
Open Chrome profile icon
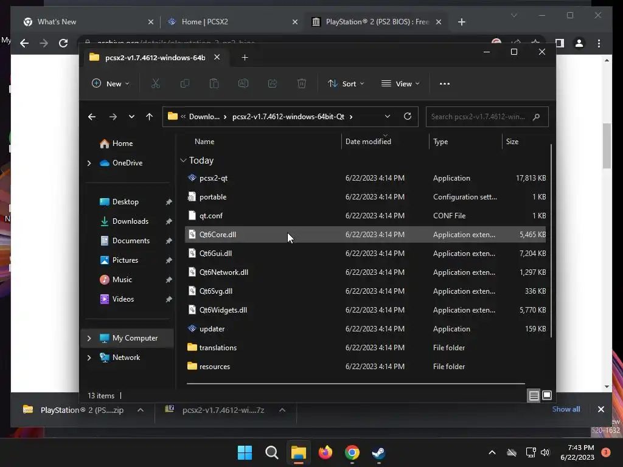579,43
